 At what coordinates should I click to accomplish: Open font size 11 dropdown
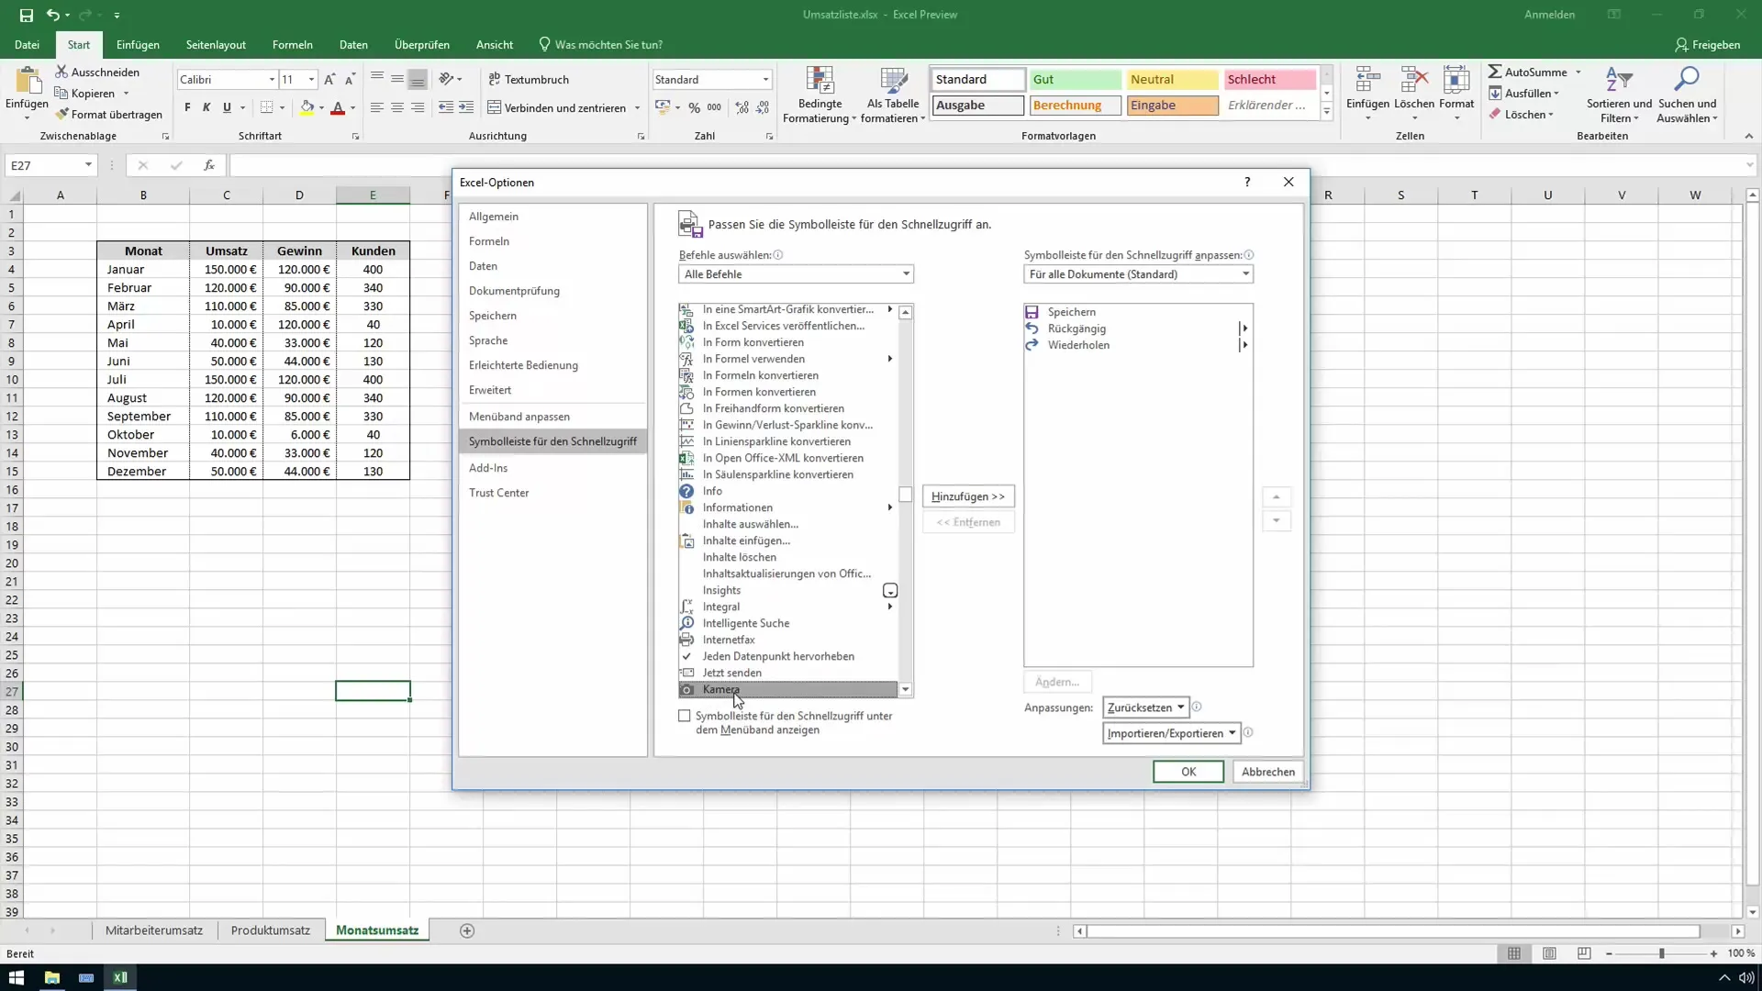(311, 80)
